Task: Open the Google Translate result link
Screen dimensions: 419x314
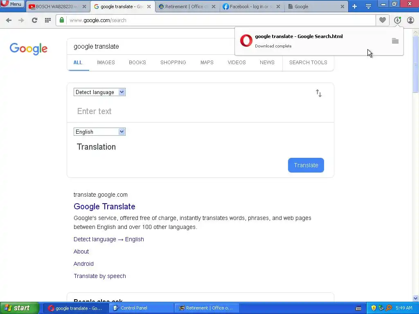Action: [104, 206]
